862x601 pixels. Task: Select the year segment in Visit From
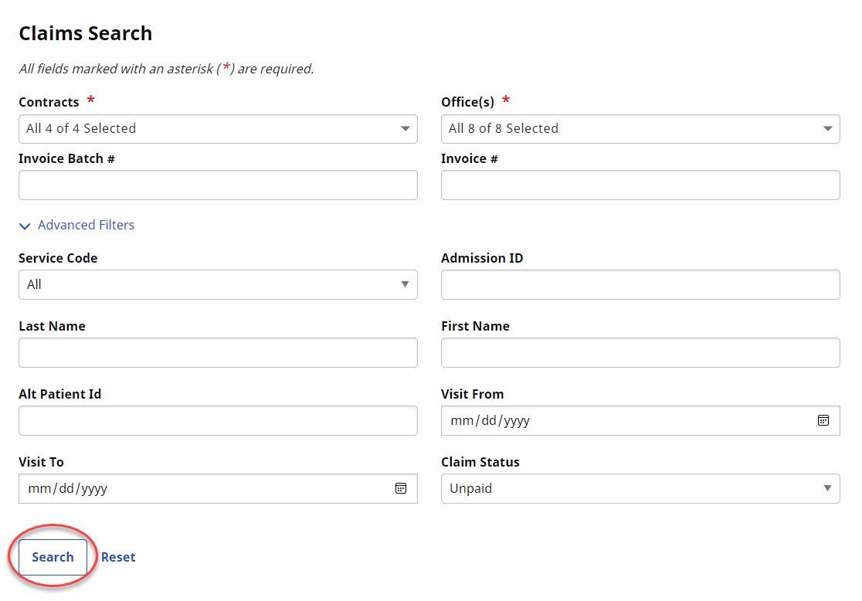517,421
